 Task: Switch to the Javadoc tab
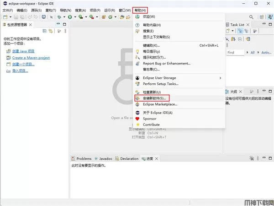click(x=104, y=159)
